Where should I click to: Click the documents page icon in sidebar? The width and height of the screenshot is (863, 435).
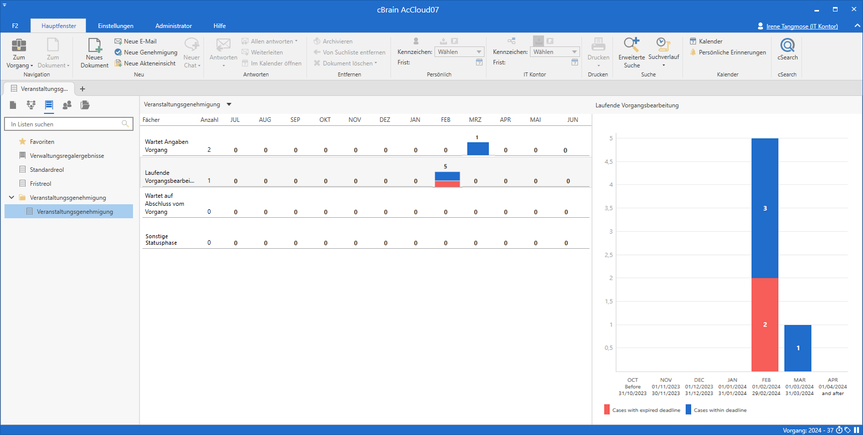13,105
